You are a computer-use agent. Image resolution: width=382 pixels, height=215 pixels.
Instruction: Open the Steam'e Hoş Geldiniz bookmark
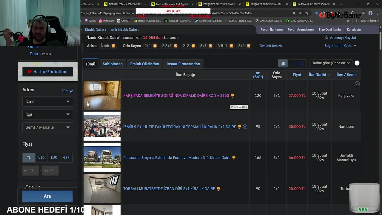208,21
